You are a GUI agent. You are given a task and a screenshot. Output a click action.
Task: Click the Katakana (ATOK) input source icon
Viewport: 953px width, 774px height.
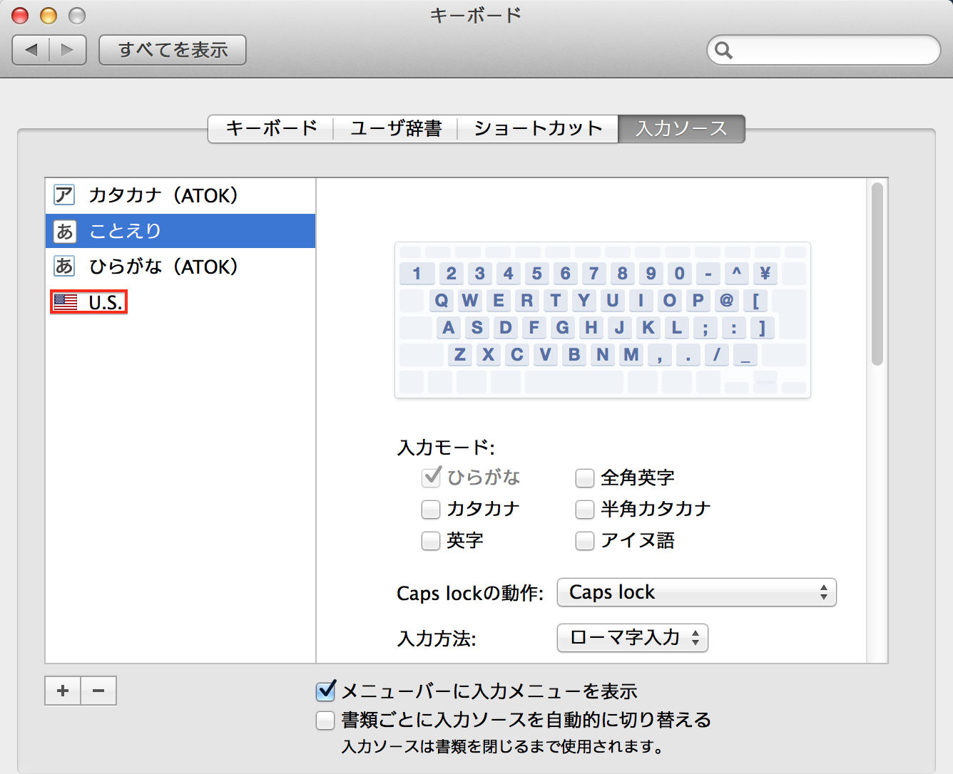point(64,195)
